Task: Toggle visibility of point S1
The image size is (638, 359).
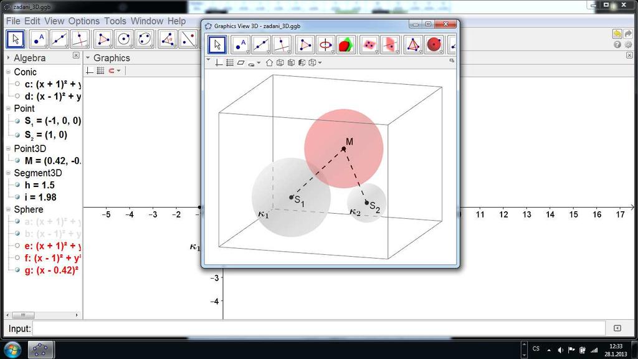Action: 17,121
